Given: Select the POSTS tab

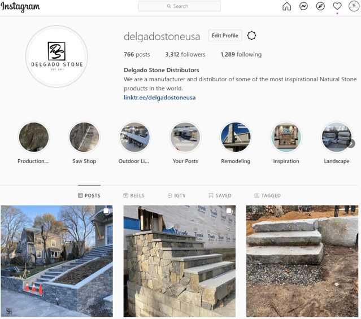Looking at the screenshot, I should coord(89,195).
